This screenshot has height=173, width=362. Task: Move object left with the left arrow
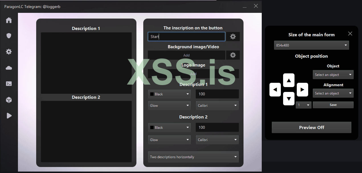275,90
